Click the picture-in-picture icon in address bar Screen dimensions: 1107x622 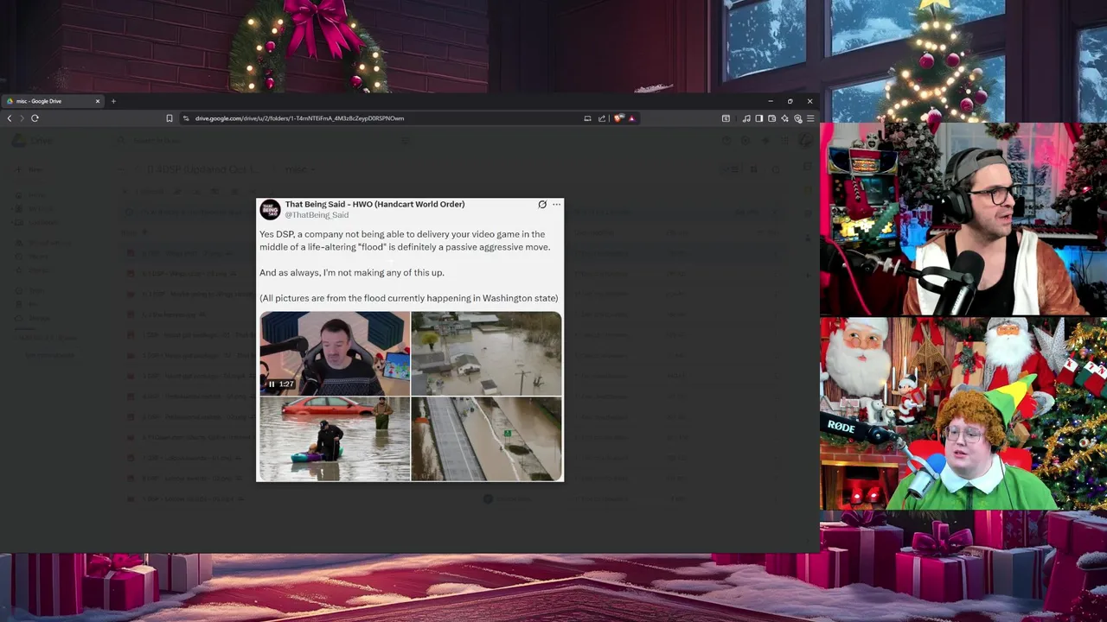587,118
